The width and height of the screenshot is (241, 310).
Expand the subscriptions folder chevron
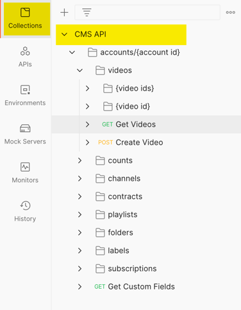(79, 268)
